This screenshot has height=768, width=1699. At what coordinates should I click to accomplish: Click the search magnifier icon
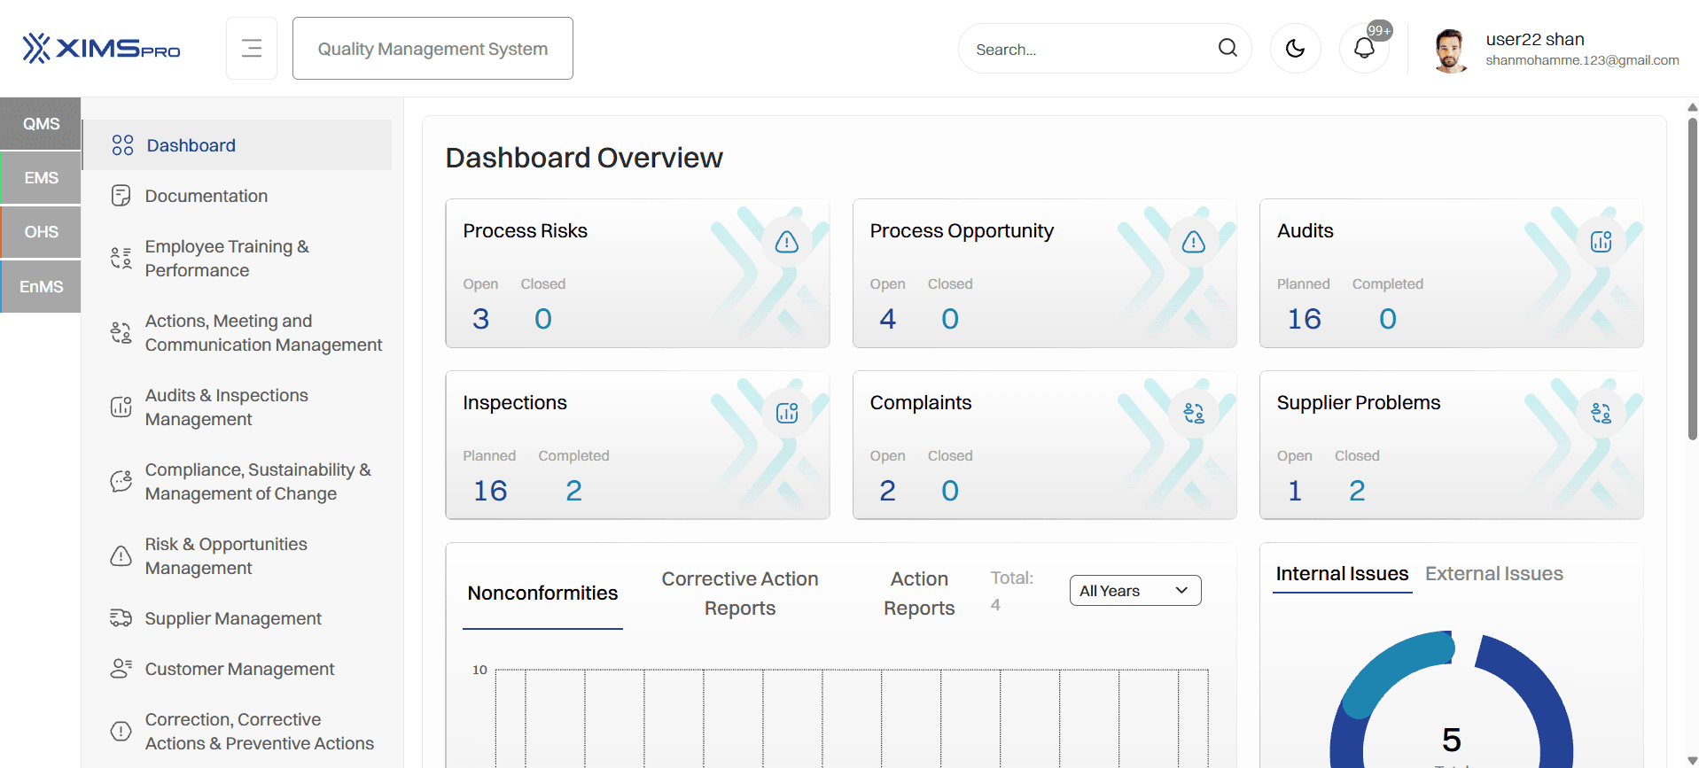(1227, 48)
